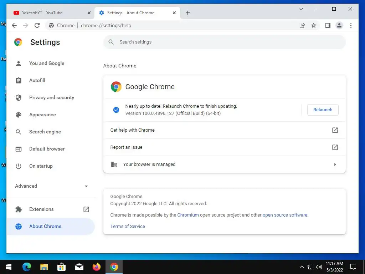Close the Settings - About Chrome tab
The image size is (365, 274).
click(x=174, y=13)
